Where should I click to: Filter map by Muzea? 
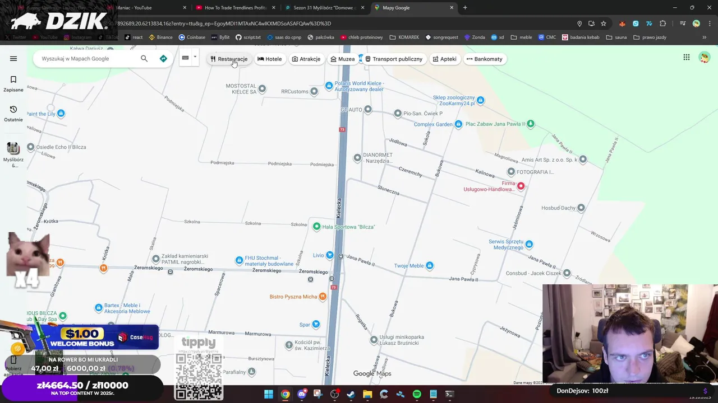(x=343, y=59)
